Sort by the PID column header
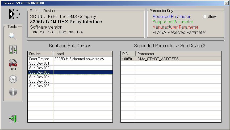The height and width of the screenshot is (130, 230). click(128, 54)
